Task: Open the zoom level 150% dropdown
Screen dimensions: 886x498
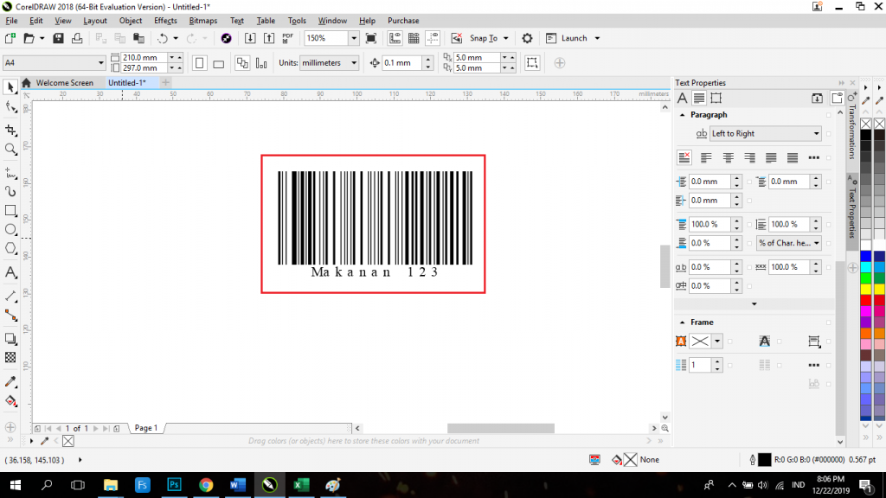Action: (x=354, y=38)
